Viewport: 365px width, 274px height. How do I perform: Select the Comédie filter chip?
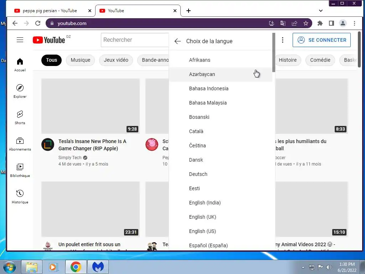point(320,60)
